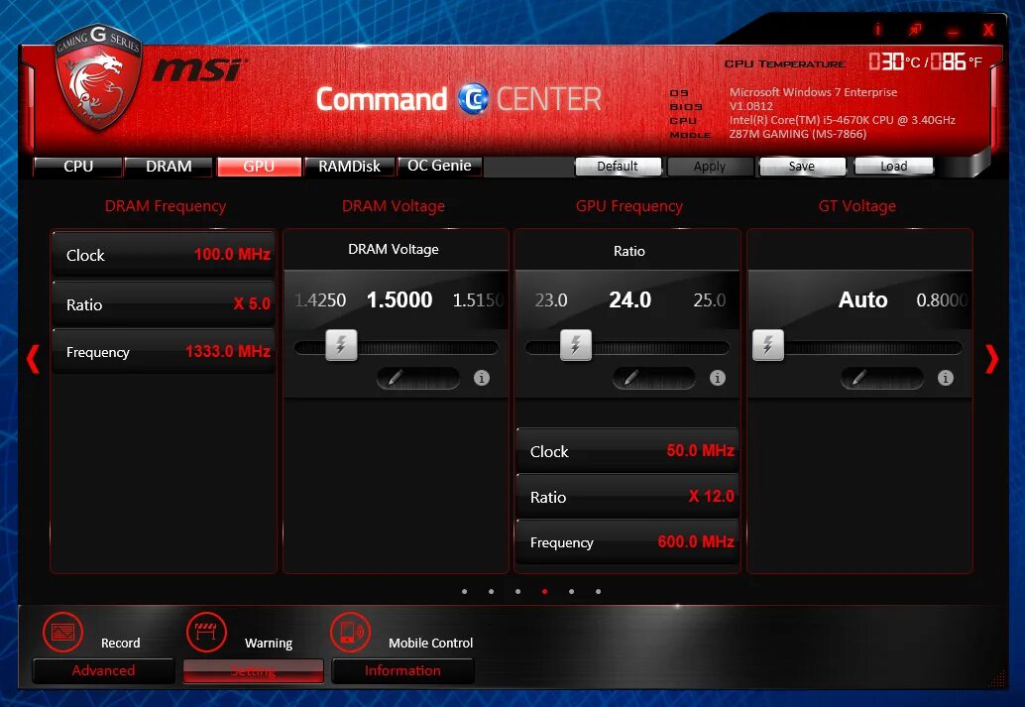
Task: Click the Record icon
Action: (x=62, y=633)
